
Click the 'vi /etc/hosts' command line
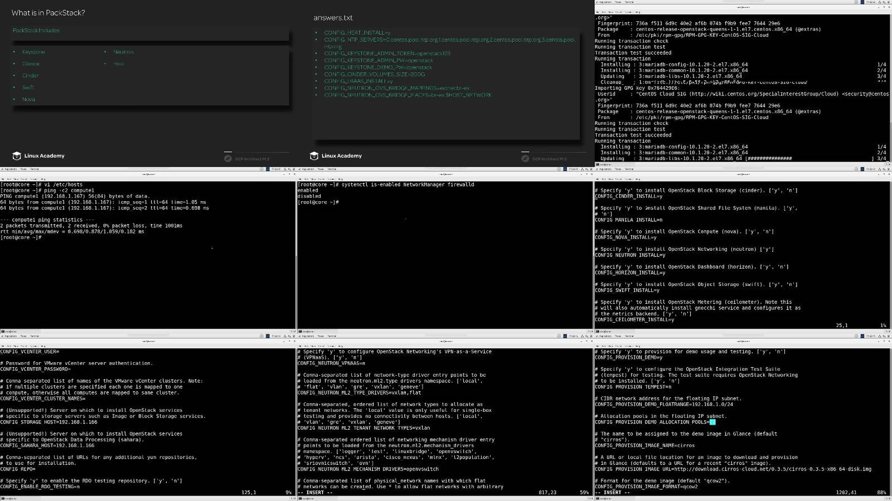tap(41, 184)
